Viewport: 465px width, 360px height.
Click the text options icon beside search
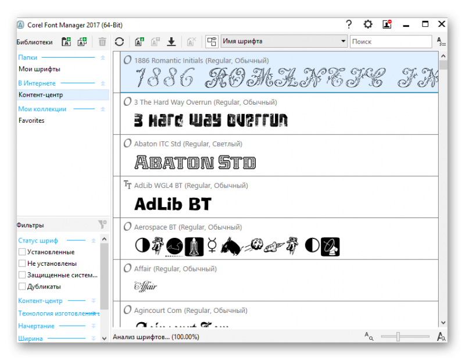[441, 41]
